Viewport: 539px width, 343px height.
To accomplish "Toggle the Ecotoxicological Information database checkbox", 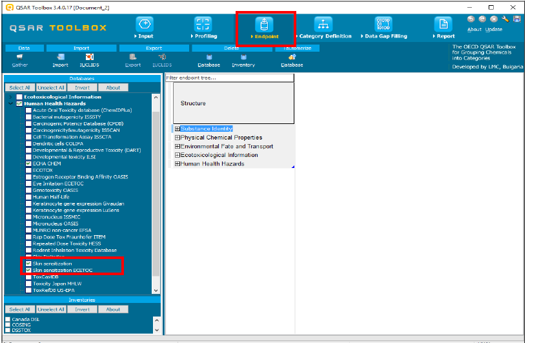I will pyautogui.click(x=19, y=97).
